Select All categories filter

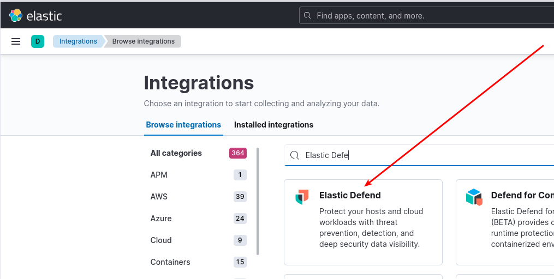click(176, 153)
